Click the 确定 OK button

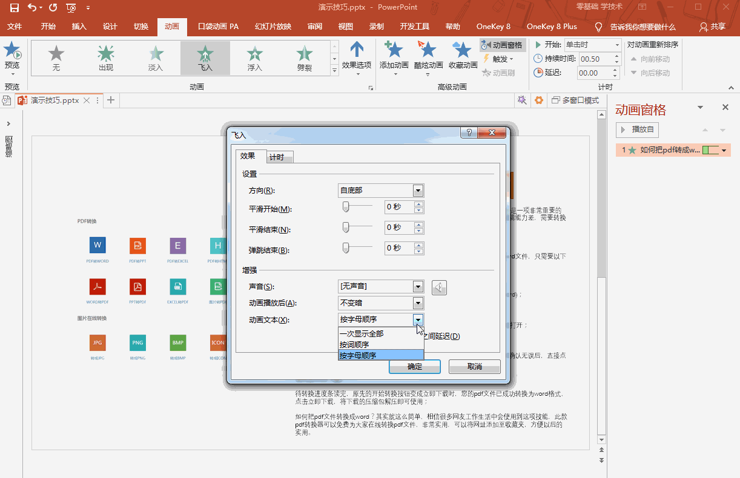point(415,367)
